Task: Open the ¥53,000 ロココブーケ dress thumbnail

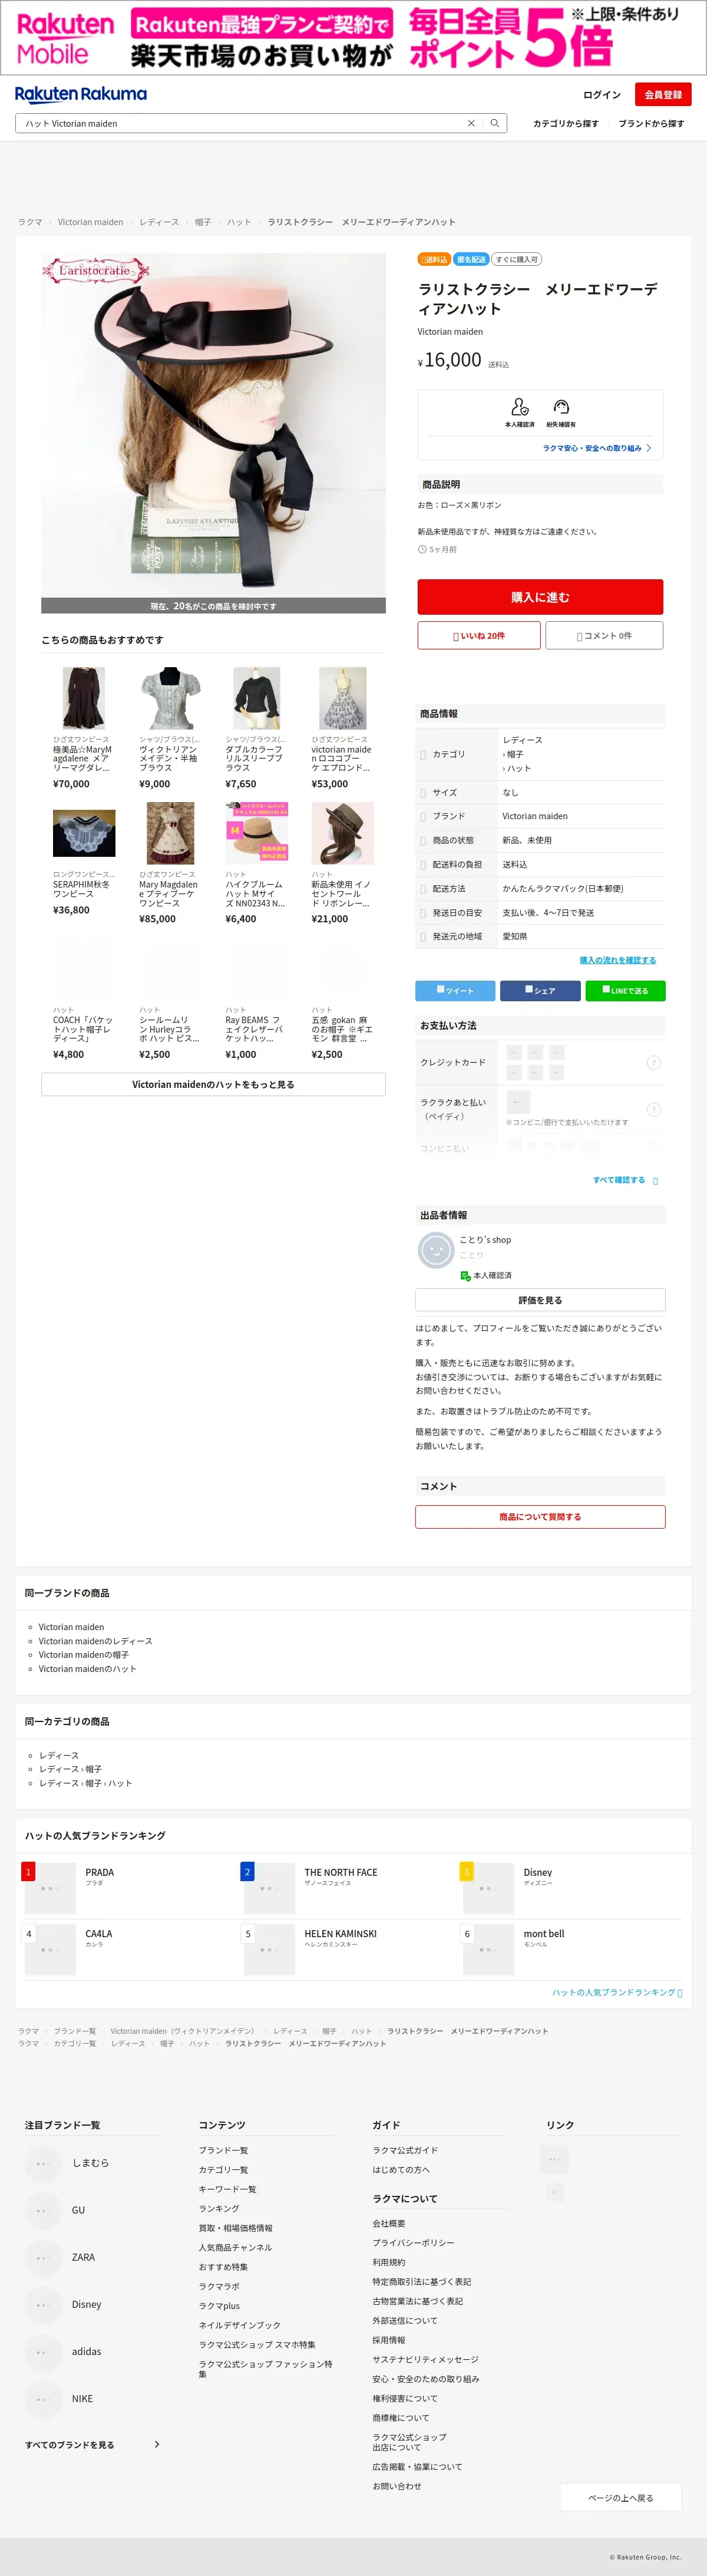Action: pyautogui.click(x=342, y=698)
